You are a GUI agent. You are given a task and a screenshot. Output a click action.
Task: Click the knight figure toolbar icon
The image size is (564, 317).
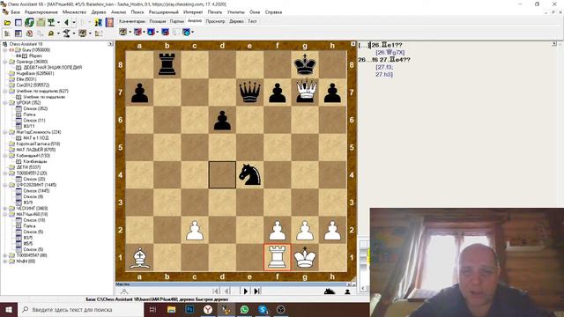pyautogui.click(x=67, y=33)
